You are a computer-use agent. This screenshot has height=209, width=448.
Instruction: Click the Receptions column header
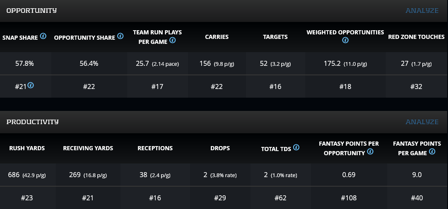pos(155,148)
